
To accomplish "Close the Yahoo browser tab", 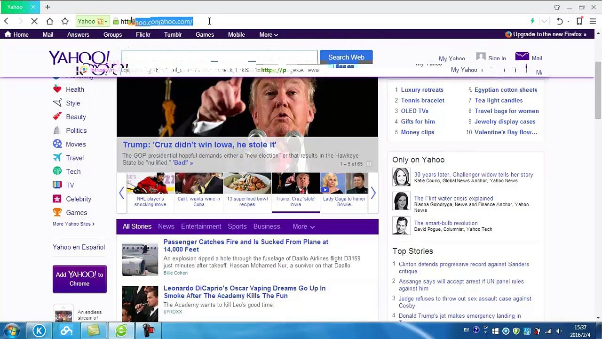I will point(33,7).
